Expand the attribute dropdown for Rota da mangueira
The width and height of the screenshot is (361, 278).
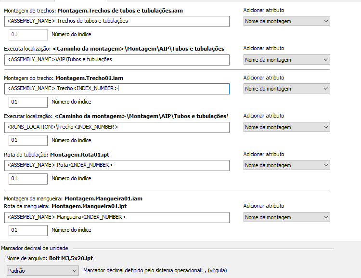(x=286, y=217)
